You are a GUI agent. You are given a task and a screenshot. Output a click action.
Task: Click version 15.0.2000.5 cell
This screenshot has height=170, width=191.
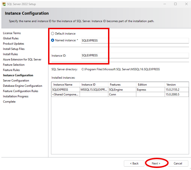(x=177, y=94)
